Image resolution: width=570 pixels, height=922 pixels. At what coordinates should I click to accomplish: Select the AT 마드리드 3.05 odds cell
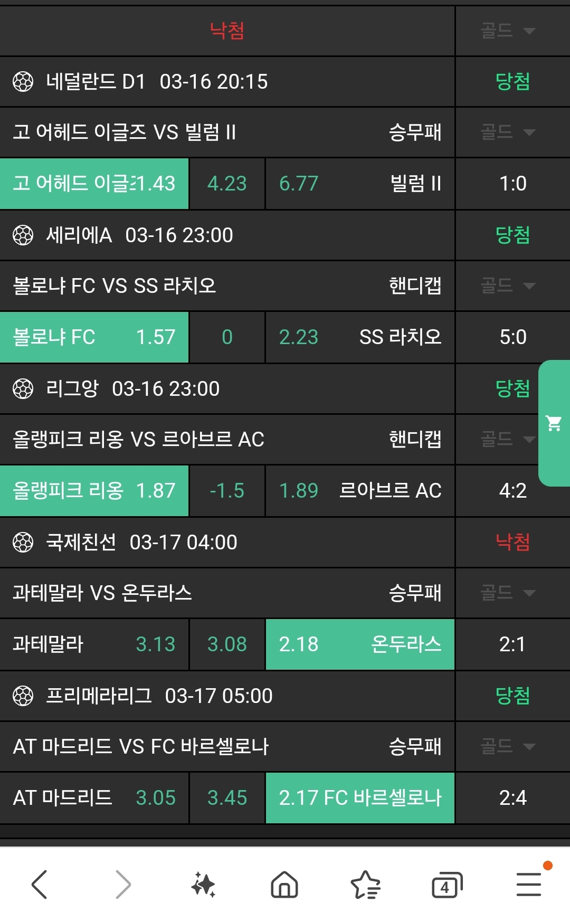[94, 798]
